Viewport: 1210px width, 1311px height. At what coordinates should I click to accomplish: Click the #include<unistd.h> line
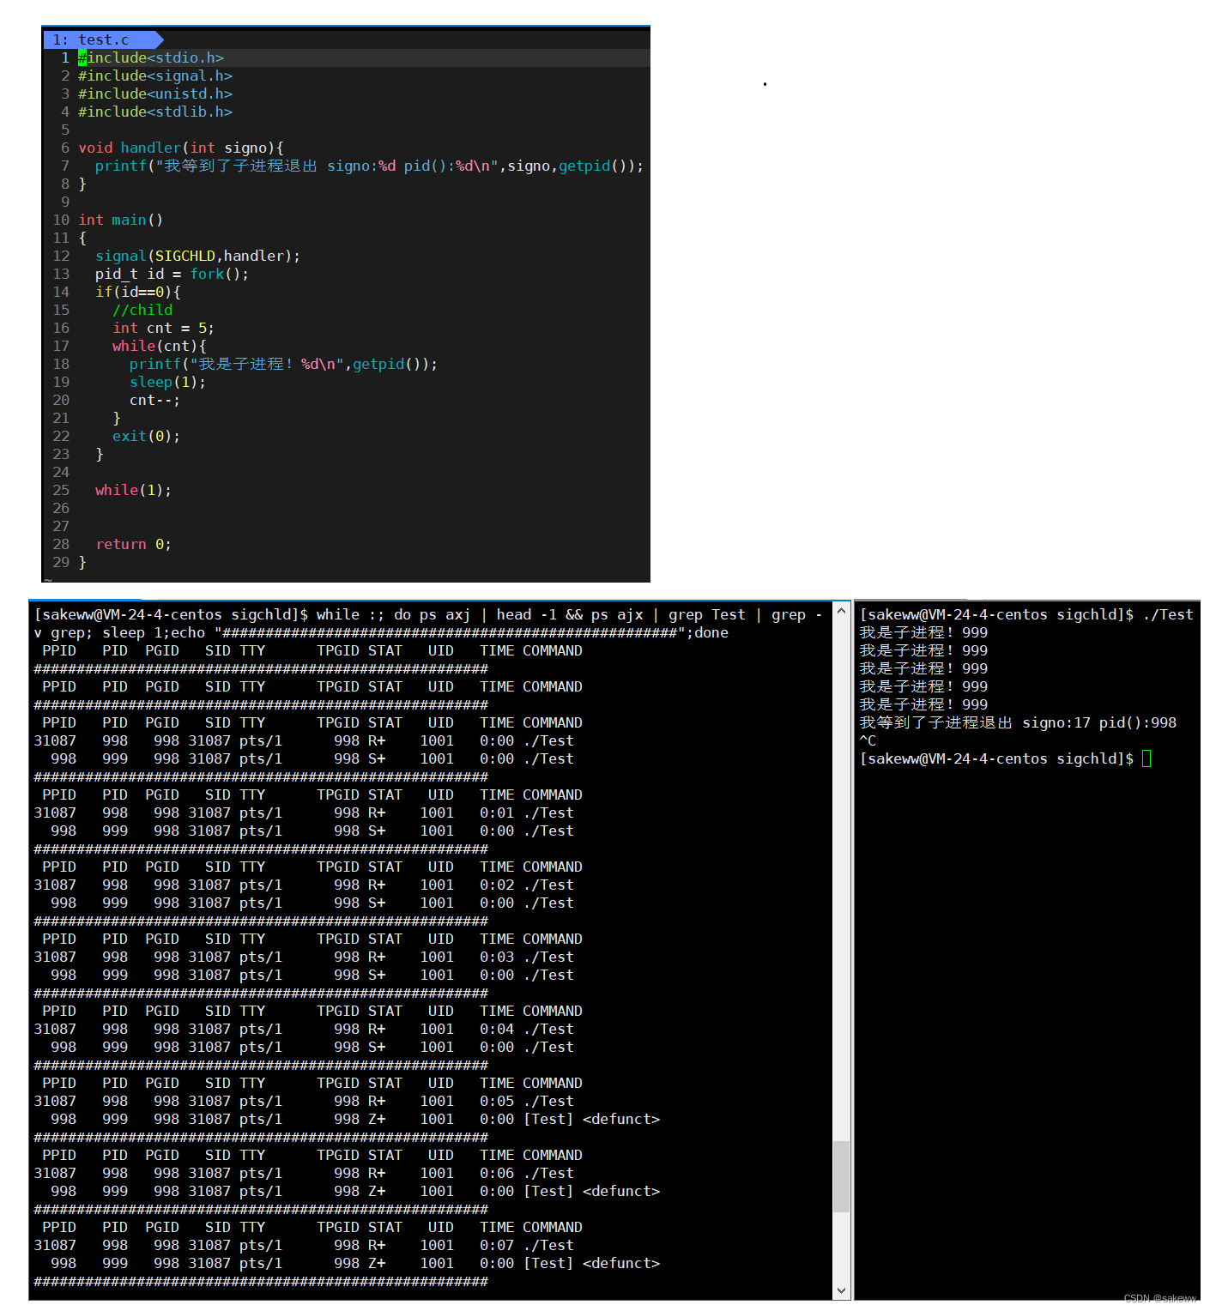(155, 94)
